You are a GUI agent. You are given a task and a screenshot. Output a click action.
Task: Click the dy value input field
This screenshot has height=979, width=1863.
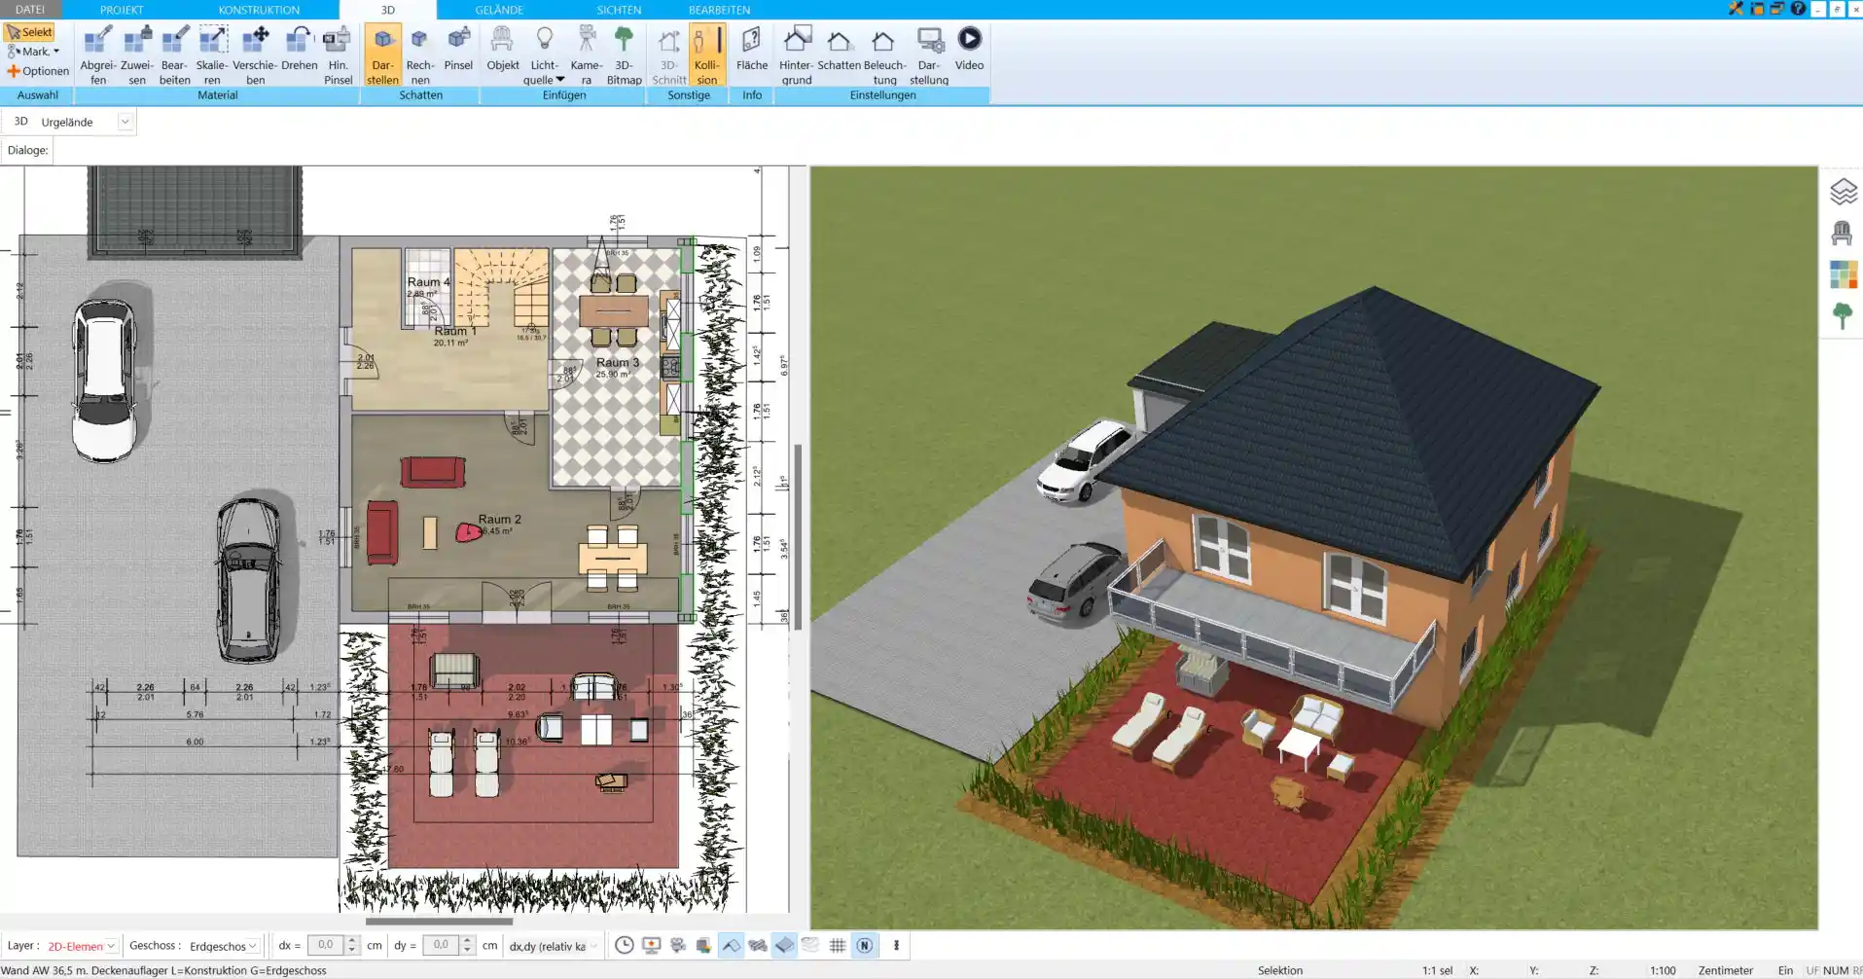click(441, 945)
